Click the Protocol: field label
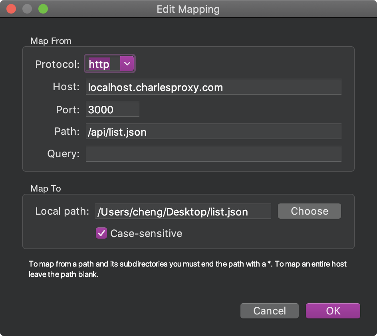 (58, 64)
